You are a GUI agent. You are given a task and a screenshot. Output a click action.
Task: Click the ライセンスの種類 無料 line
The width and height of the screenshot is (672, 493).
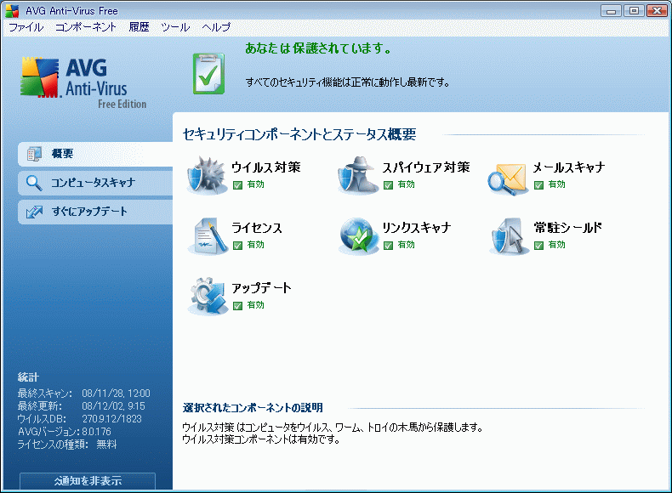point(67,445)
